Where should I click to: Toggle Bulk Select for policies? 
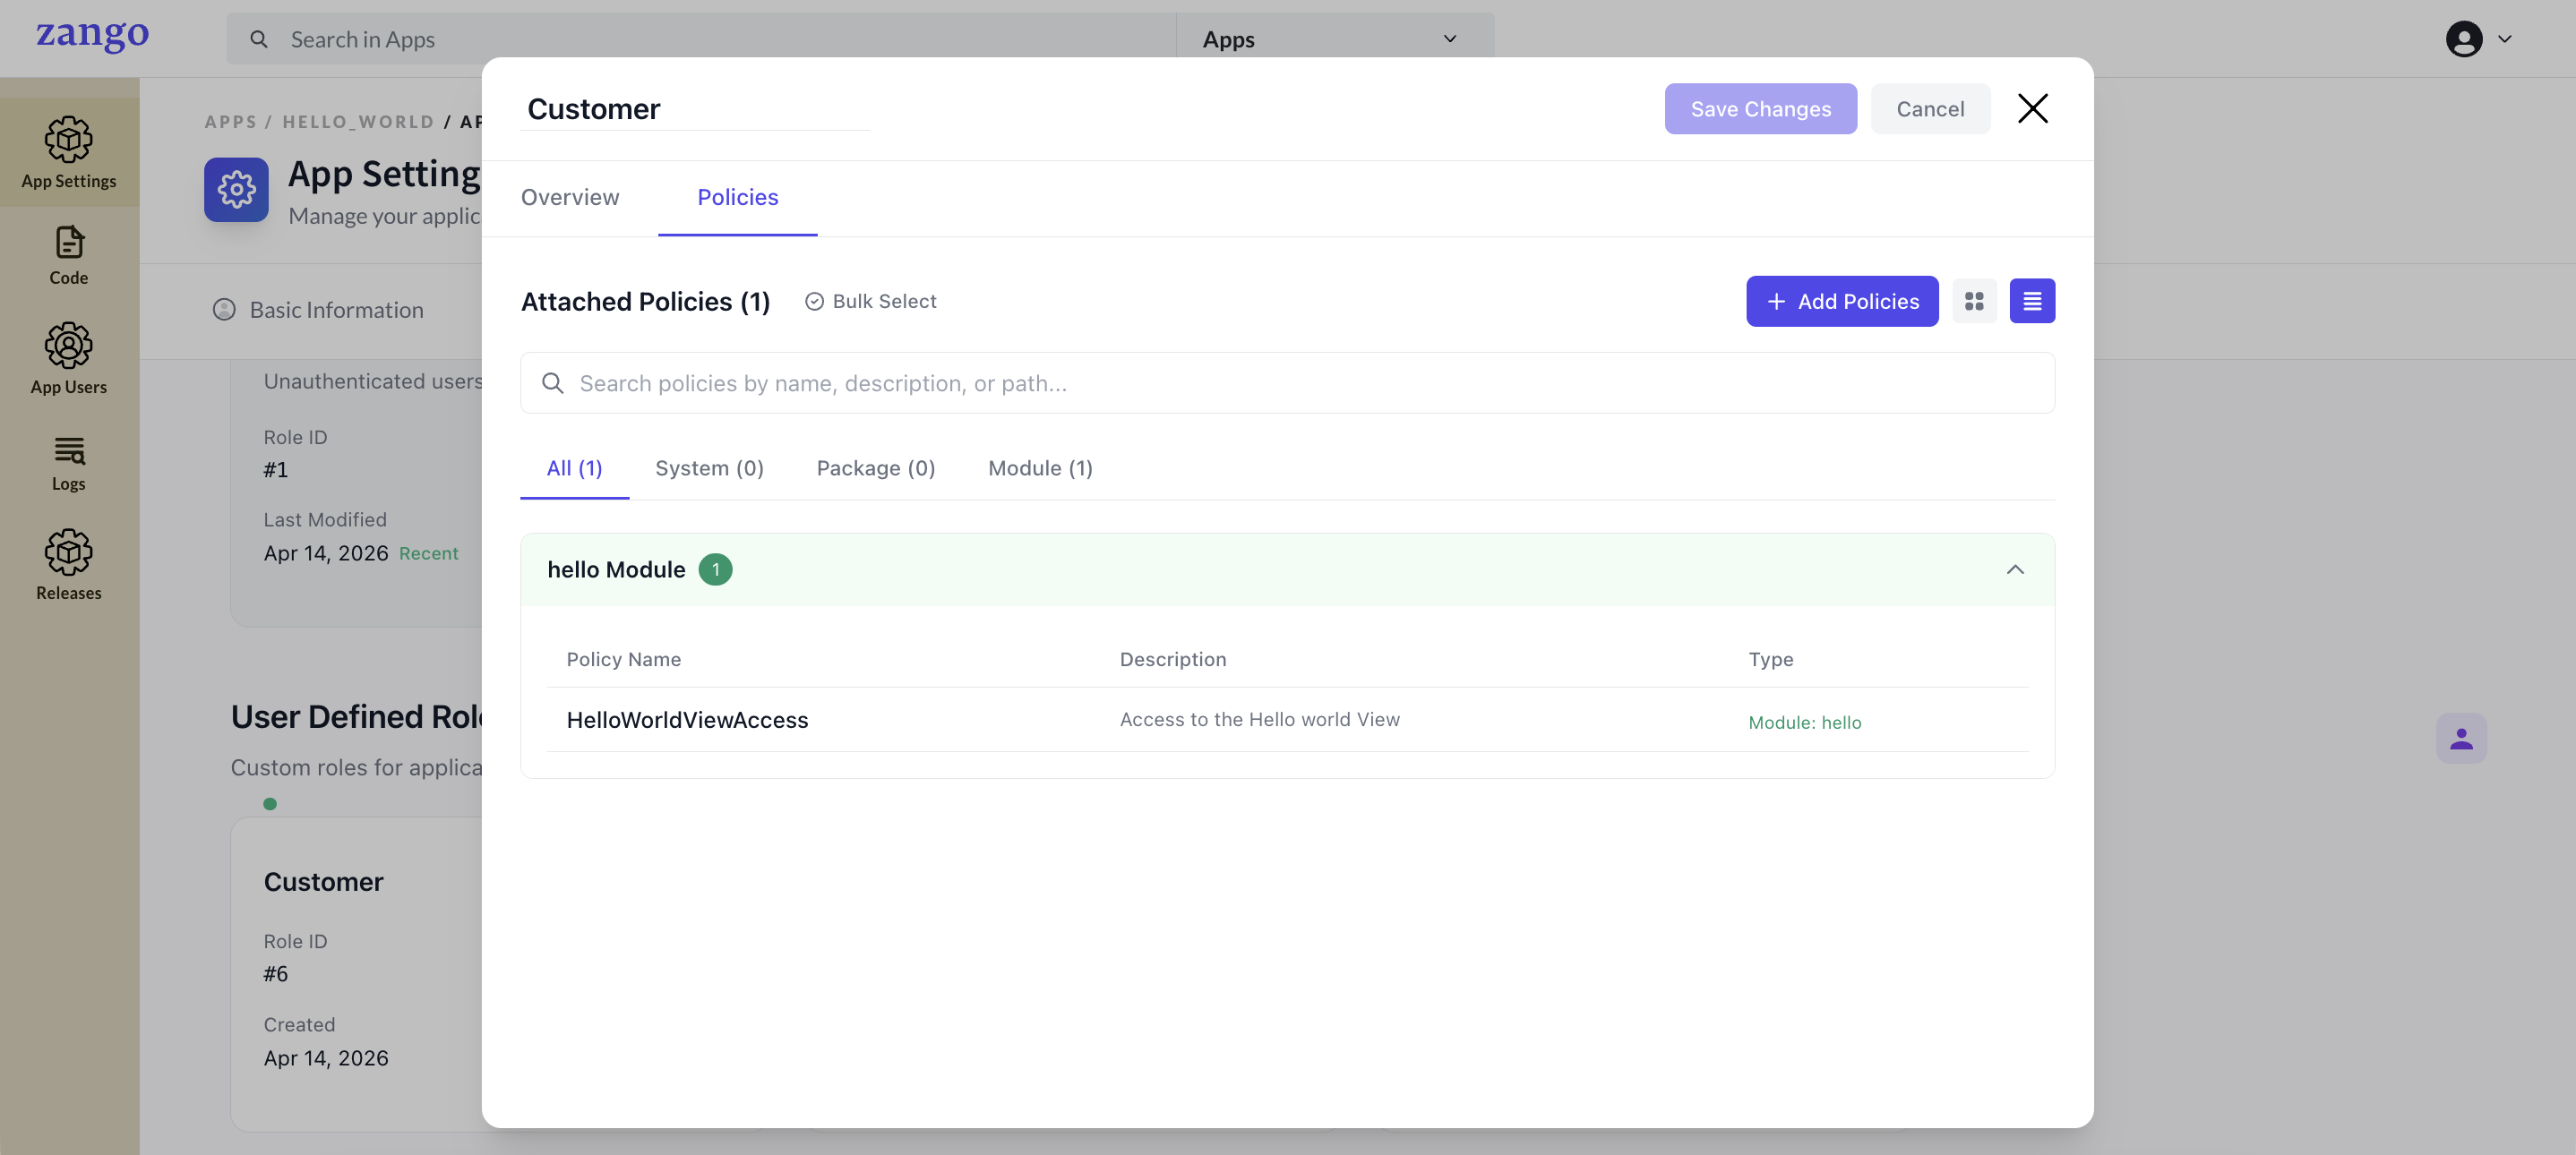click(x=870, y=301)
